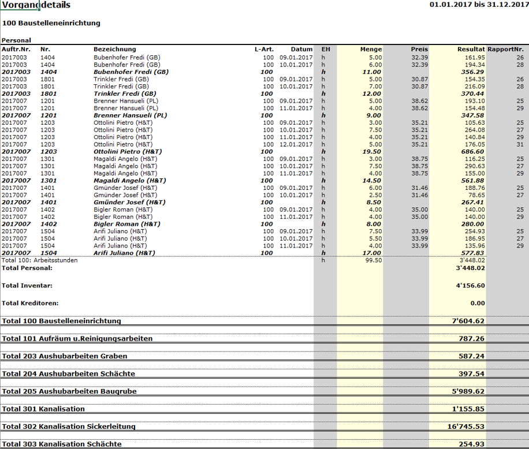Select the result value '135.96'

click(475, 246)
